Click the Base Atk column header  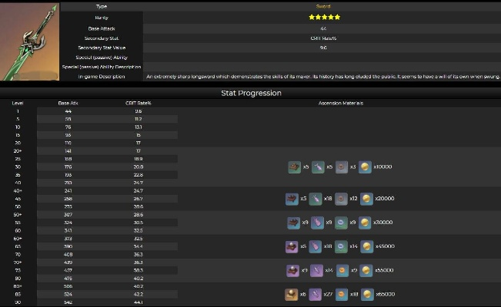[68, 103]
